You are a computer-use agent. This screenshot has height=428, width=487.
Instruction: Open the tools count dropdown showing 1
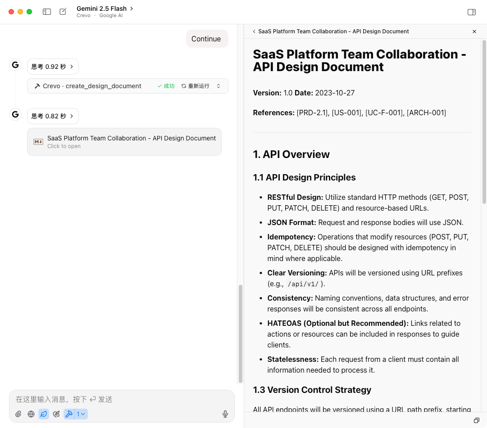coord(81,414)
